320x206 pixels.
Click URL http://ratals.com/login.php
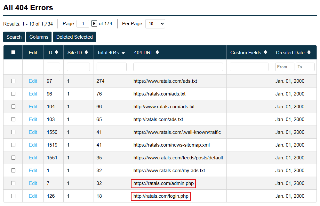(x=161, y=196)
